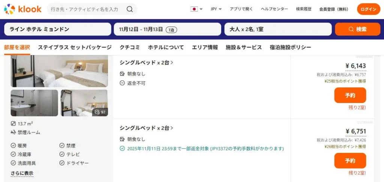Select the 部屋を選択 tab

point(17,47)
